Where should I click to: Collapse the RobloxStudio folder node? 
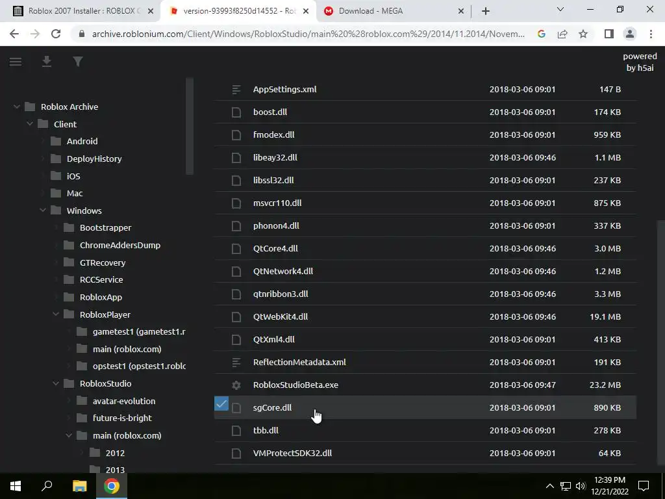pos(56,383)
